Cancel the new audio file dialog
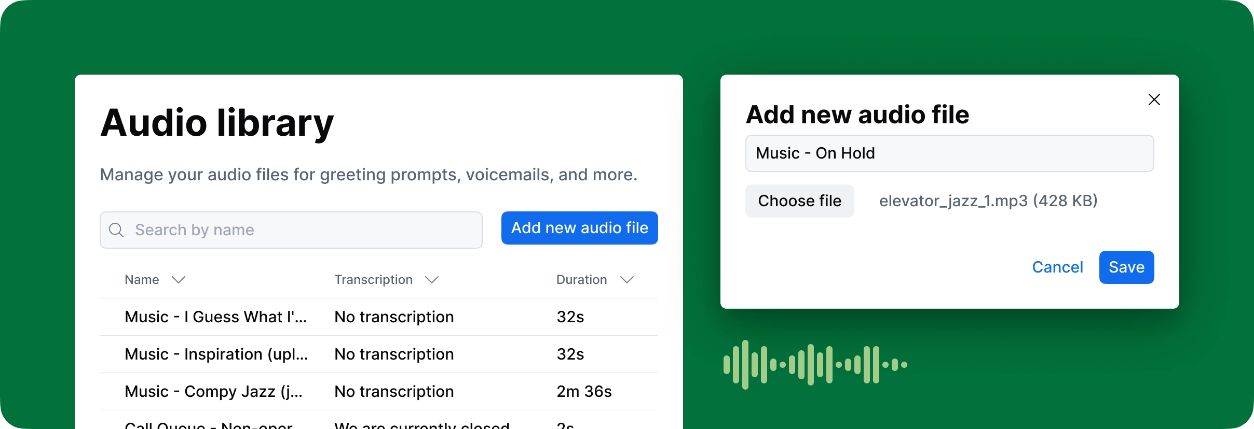The height and width of the screenshot is (429, 1254). (x=1057, y=267)
